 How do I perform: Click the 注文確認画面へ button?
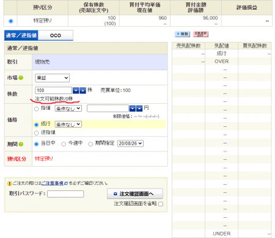pyautogui.click(x=135, y=193)
